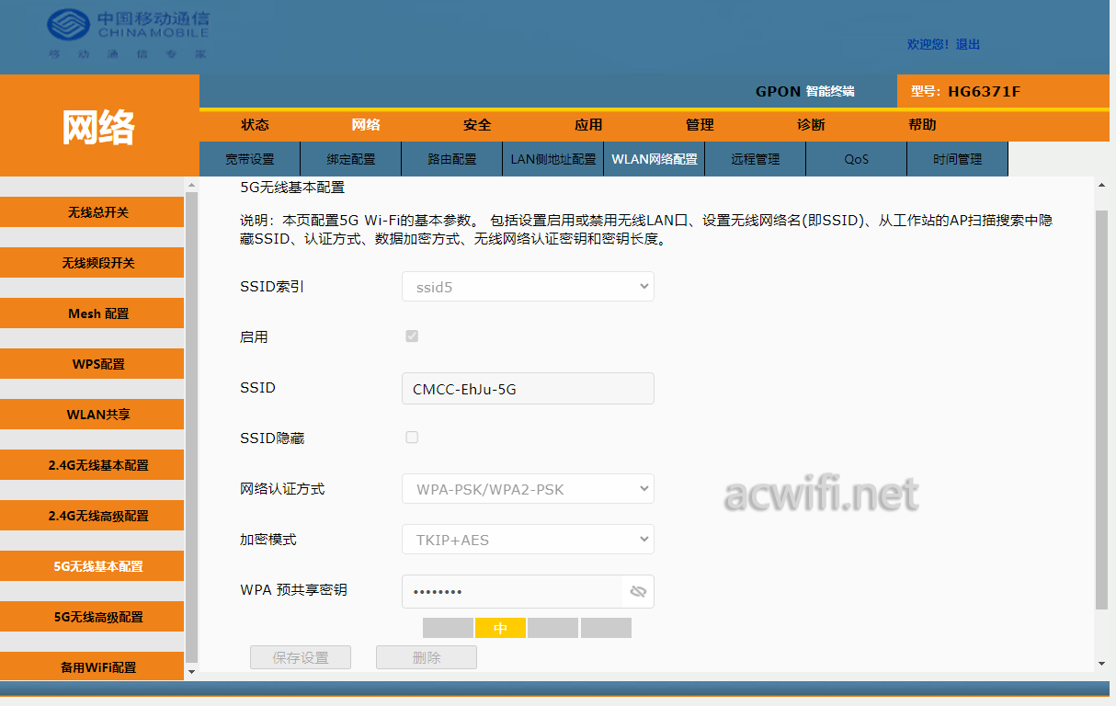
Task: Open the SSID索引 dropdown
Action: 528,287
